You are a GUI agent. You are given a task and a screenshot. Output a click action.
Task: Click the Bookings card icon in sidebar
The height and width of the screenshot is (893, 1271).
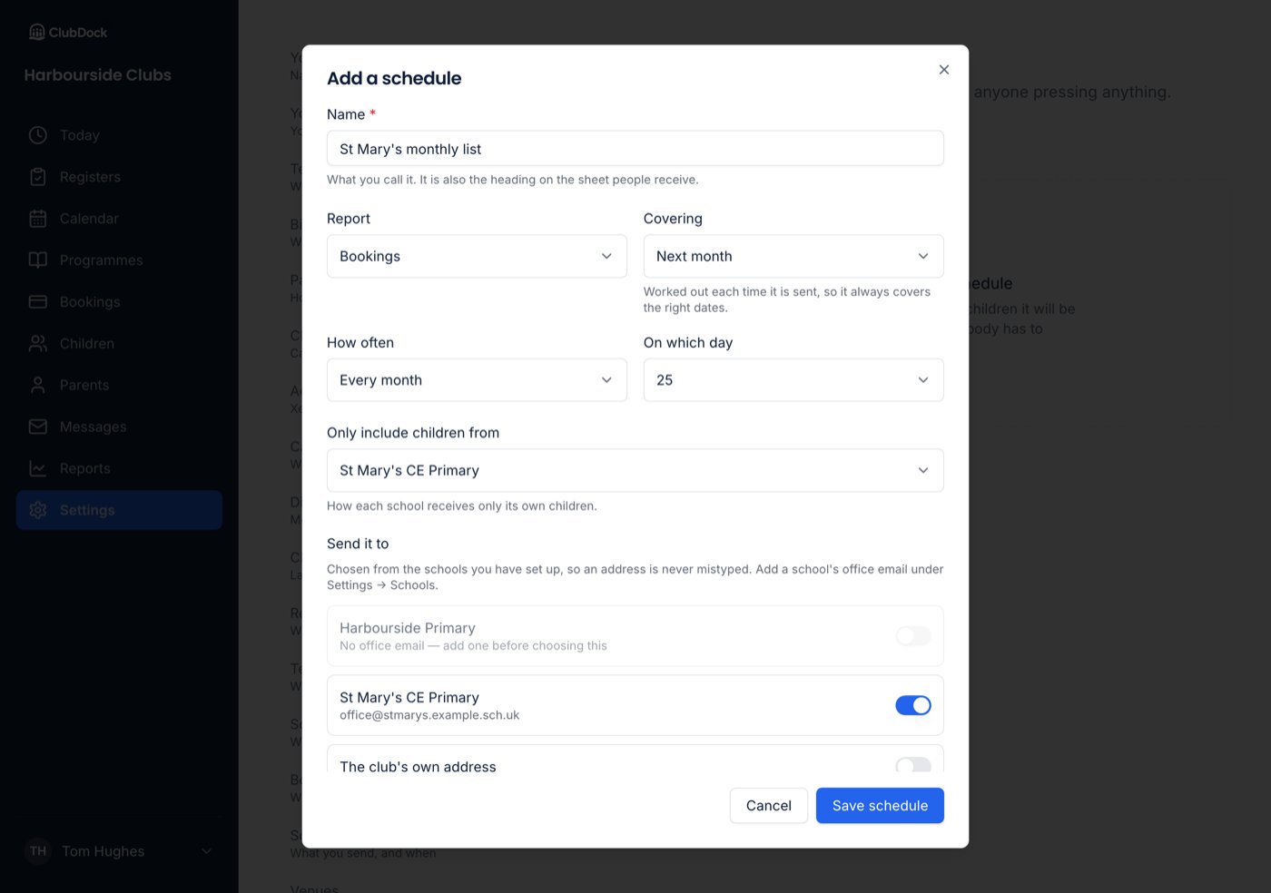pos(38,302)
